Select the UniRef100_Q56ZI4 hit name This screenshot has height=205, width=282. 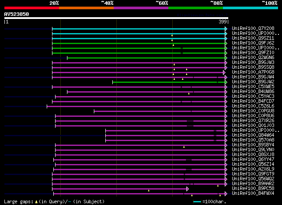253,164
